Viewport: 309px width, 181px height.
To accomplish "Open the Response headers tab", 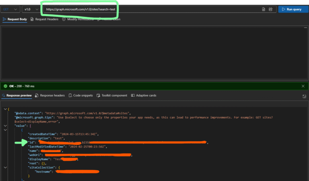I will [x=50, y=96].
